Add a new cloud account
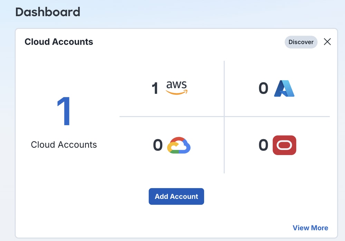The image size is (345, 241). (176, 196)
